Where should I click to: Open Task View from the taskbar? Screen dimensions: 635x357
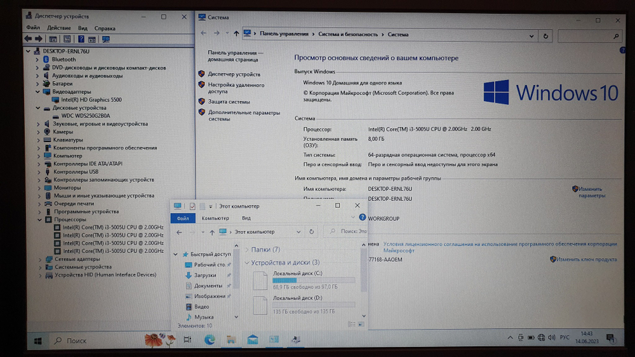[x=187, y=340]
